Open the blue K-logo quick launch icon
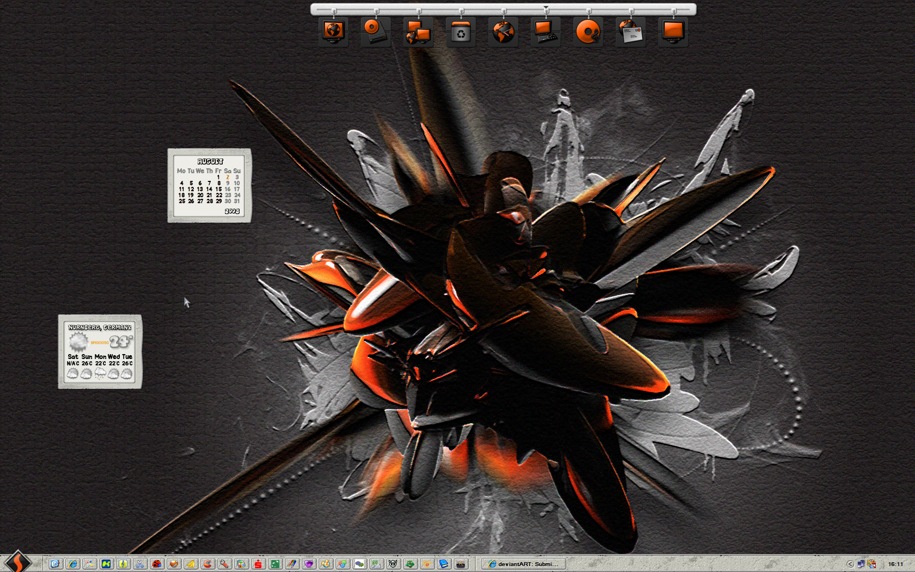Screen dimensions: 915x572 coord(106,564)
